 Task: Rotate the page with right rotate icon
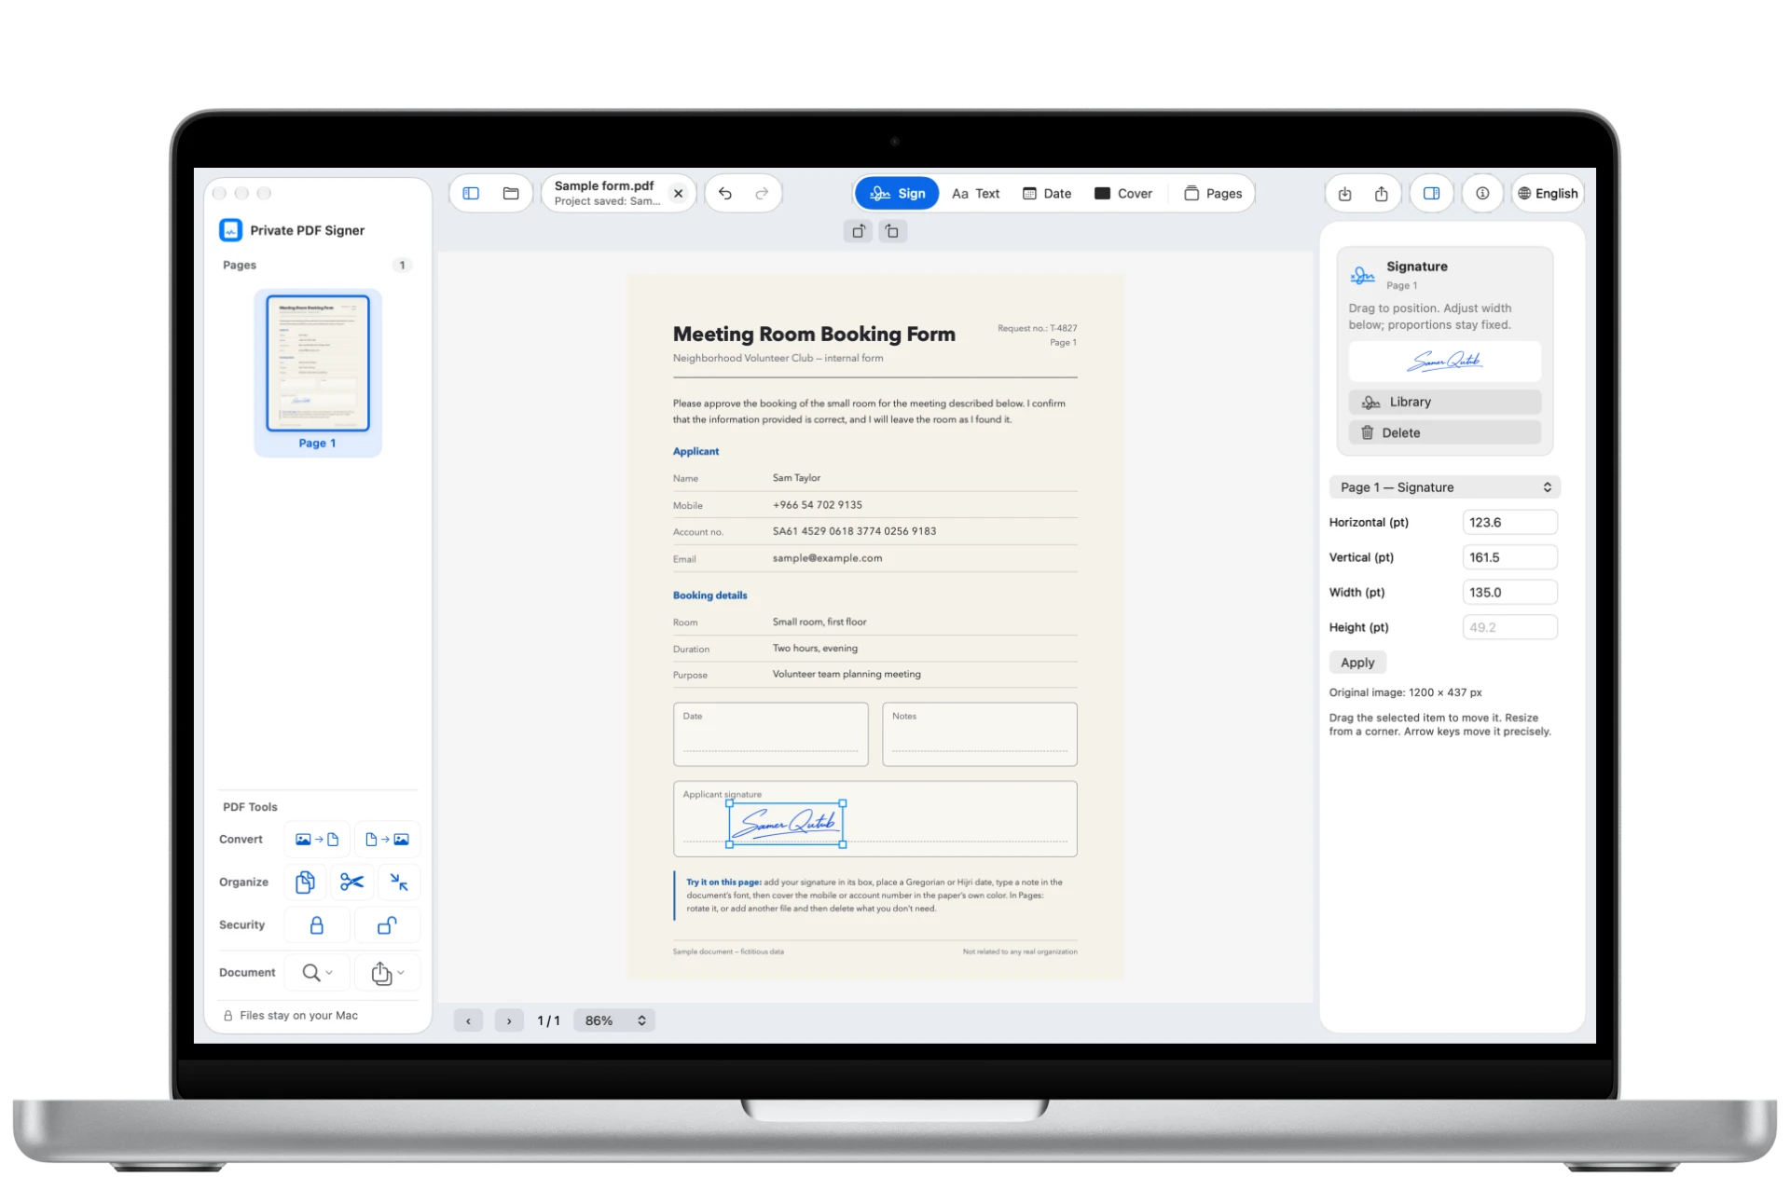[x=892, y=231]
